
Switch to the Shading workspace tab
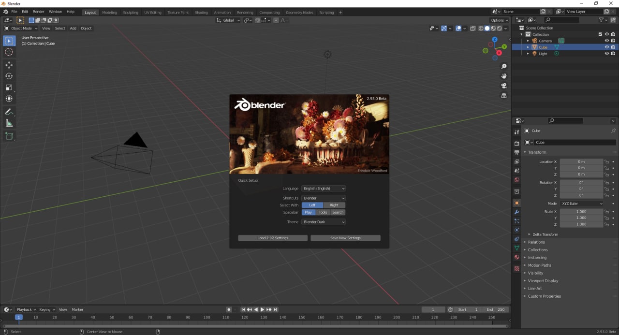[x=201, y=13]
